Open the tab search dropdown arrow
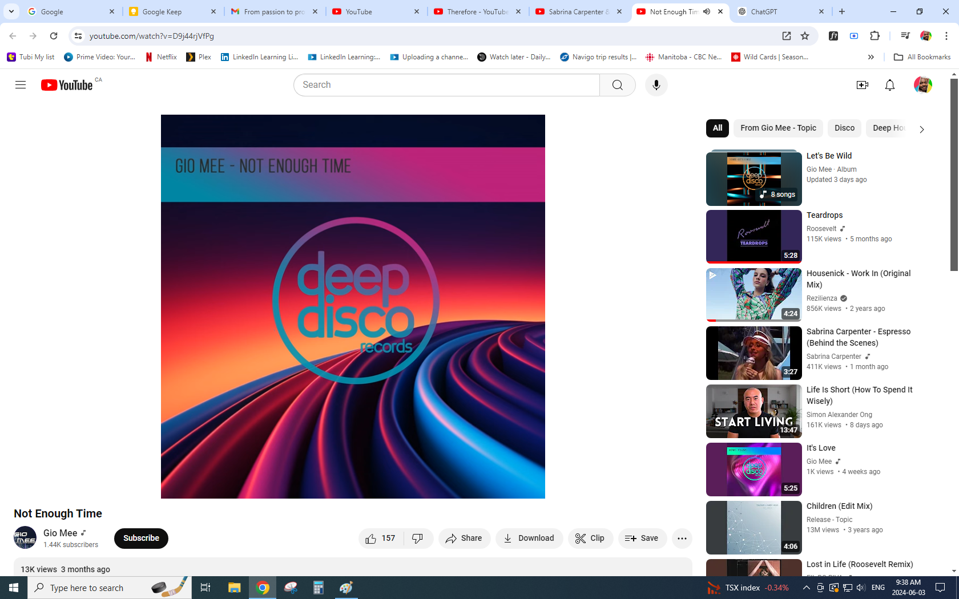Viewport: 959px width, 599px height. [11, 11]
